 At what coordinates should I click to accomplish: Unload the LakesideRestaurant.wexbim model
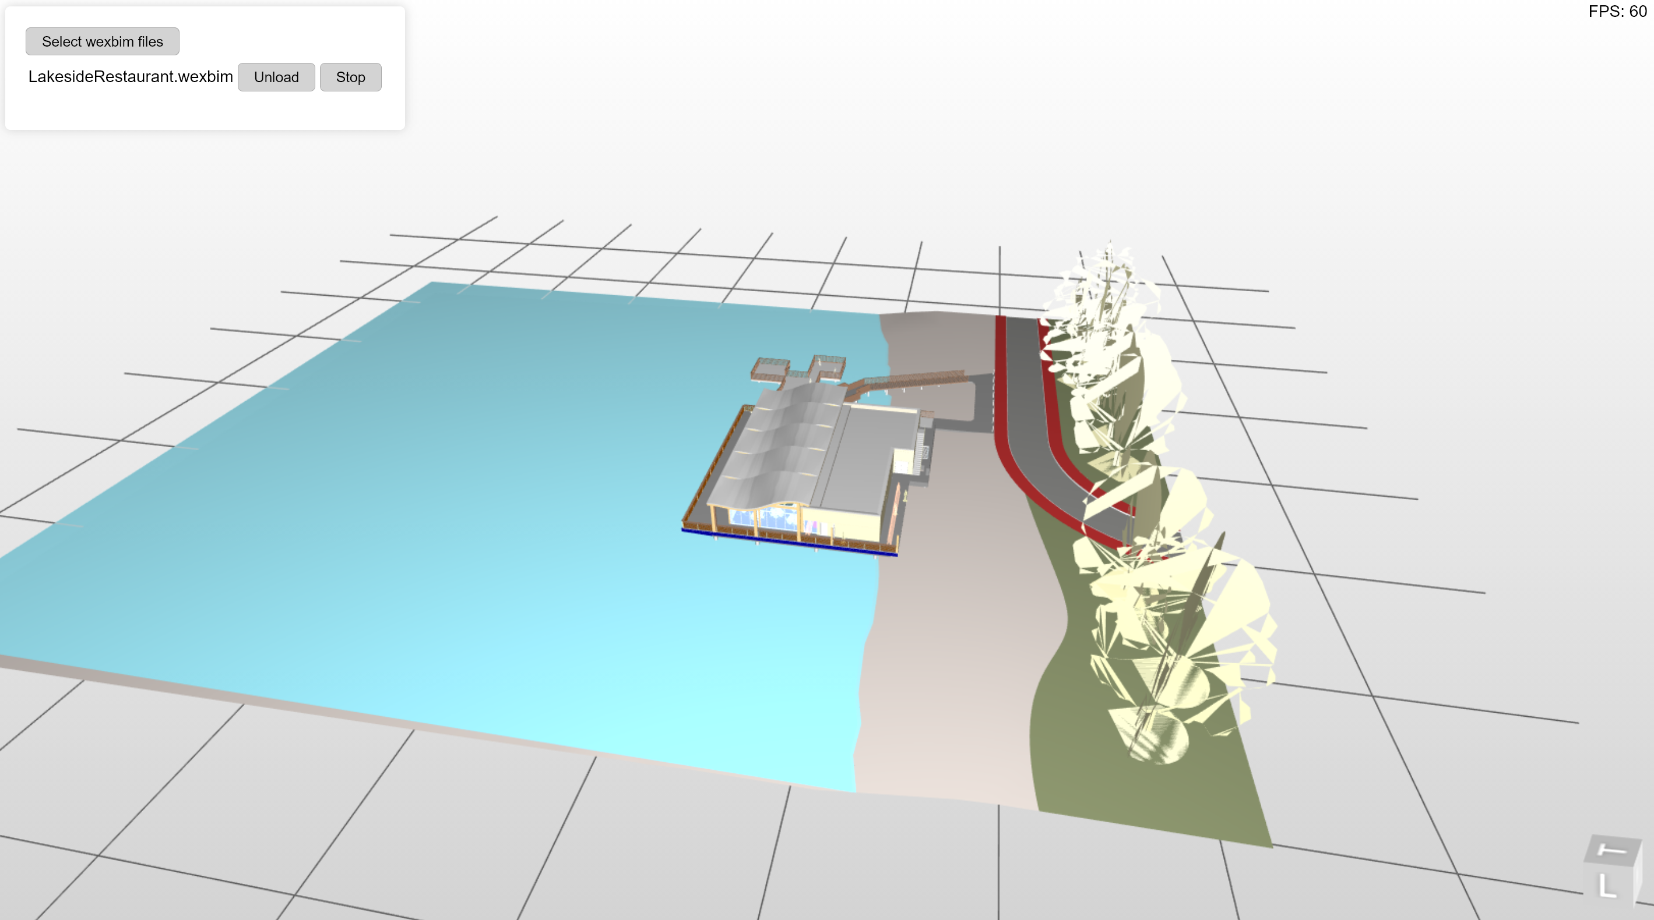coord(276,77)
